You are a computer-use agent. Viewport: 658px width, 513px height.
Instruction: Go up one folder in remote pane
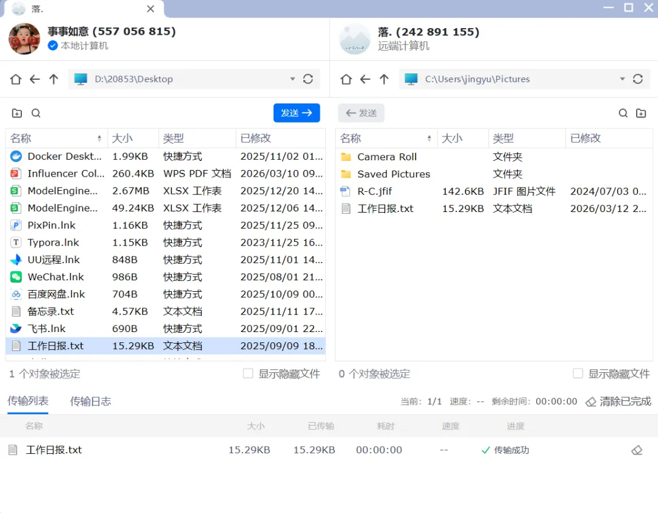pos(384,79)
